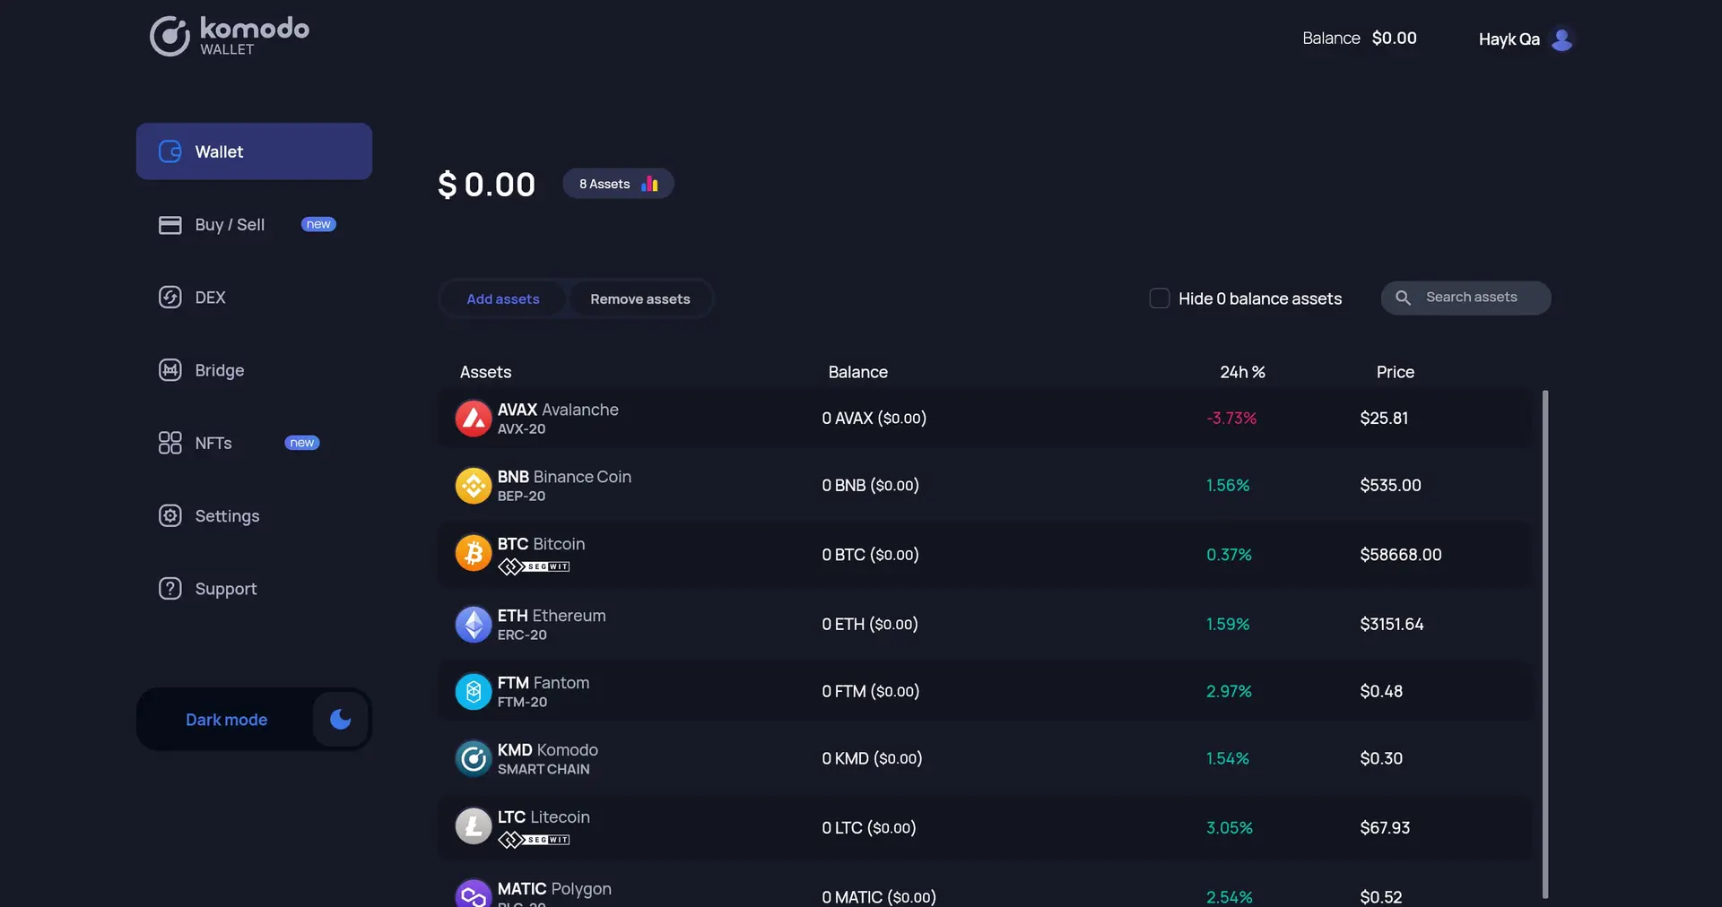Open the assets chart icon next to 8 Assets

[x=649, y=183]
